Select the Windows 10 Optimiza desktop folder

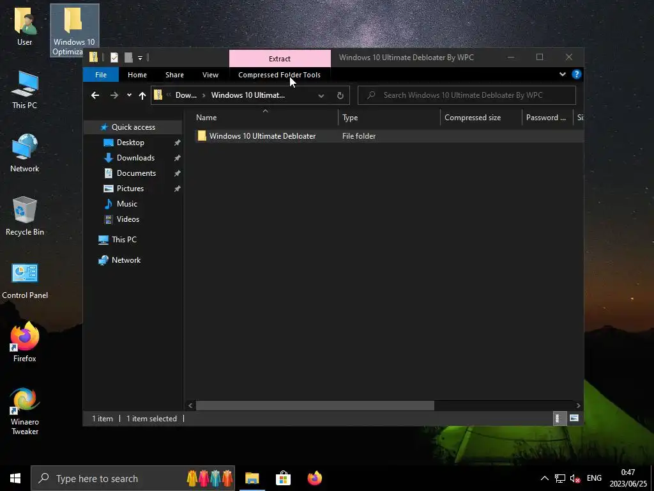tap(74, 31)
